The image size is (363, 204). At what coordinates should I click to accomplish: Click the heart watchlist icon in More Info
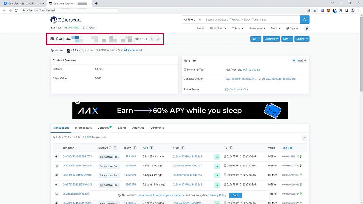pyautogui.click(x=294, y=61)
